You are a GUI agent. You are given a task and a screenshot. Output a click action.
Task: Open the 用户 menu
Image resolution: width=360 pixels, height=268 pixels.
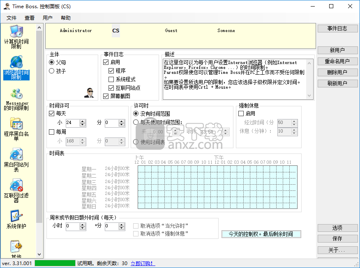[48, 18]
